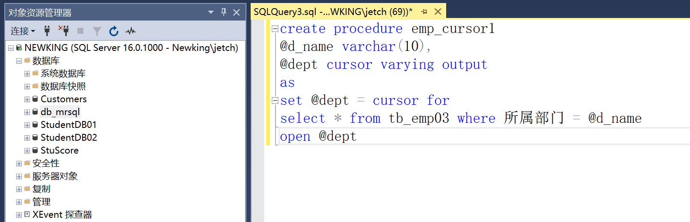This screenshot has height=222, width=690.
Task: Open the Activity Monitor icon
Action: pos(130,31)
